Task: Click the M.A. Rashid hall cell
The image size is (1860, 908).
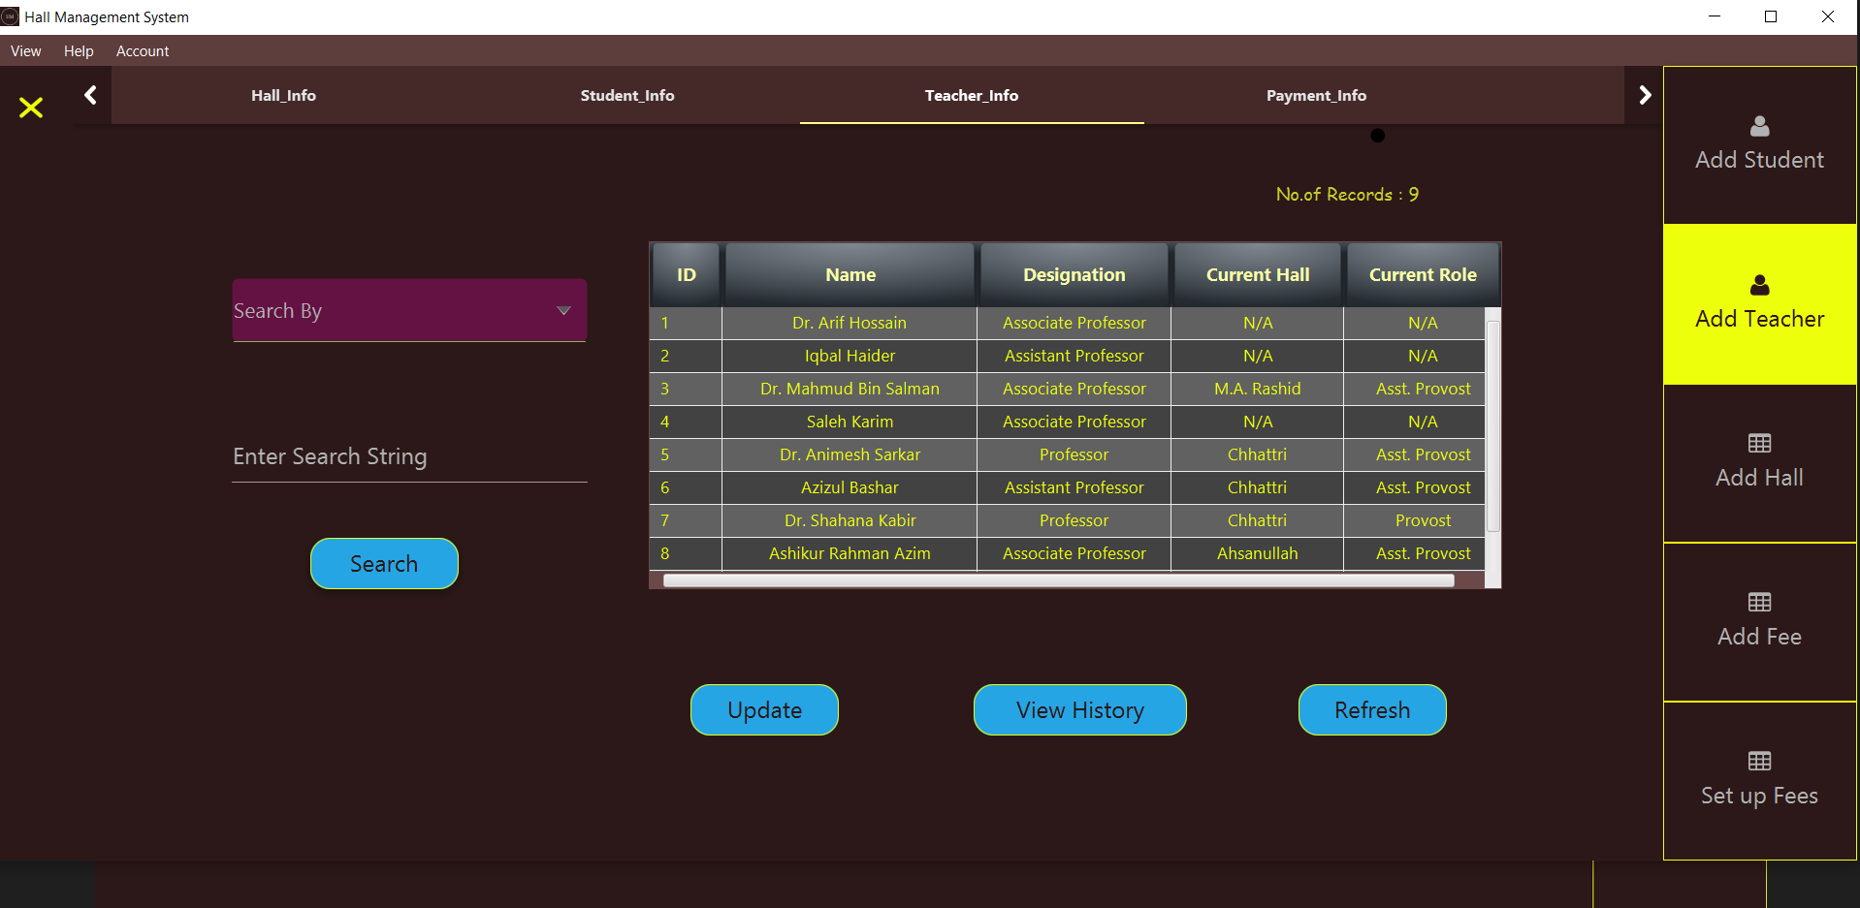Action: (1258, 389)
